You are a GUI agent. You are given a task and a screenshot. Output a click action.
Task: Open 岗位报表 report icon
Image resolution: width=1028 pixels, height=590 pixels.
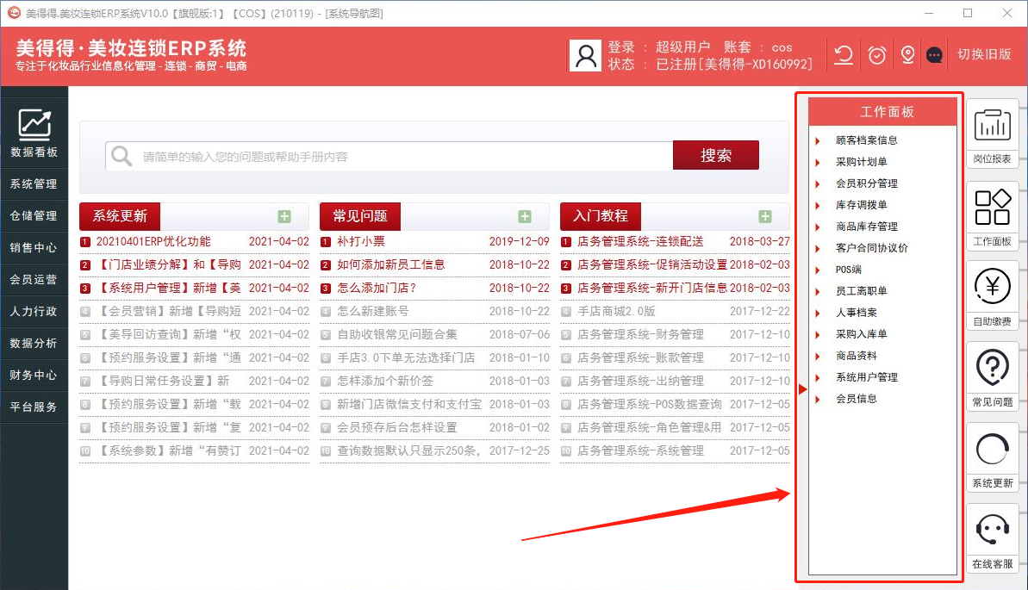[992, 125]
